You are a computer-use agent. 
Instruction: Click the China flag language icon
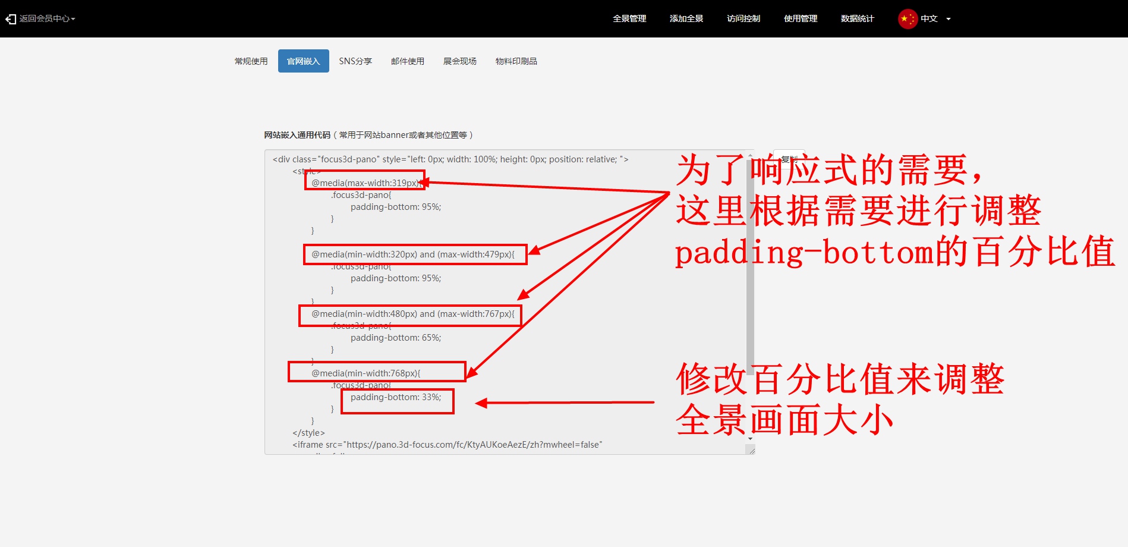click(908, 19)
